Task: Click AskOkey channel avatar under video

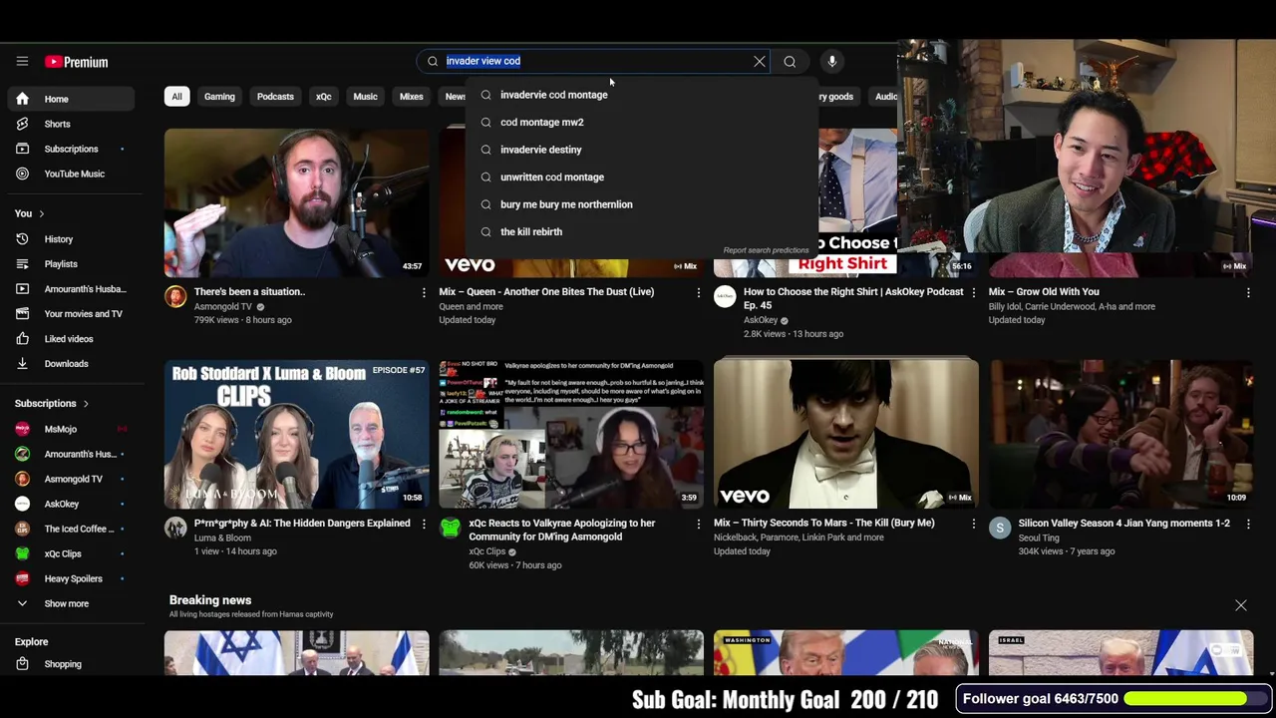Action: [x=725, y=296]
